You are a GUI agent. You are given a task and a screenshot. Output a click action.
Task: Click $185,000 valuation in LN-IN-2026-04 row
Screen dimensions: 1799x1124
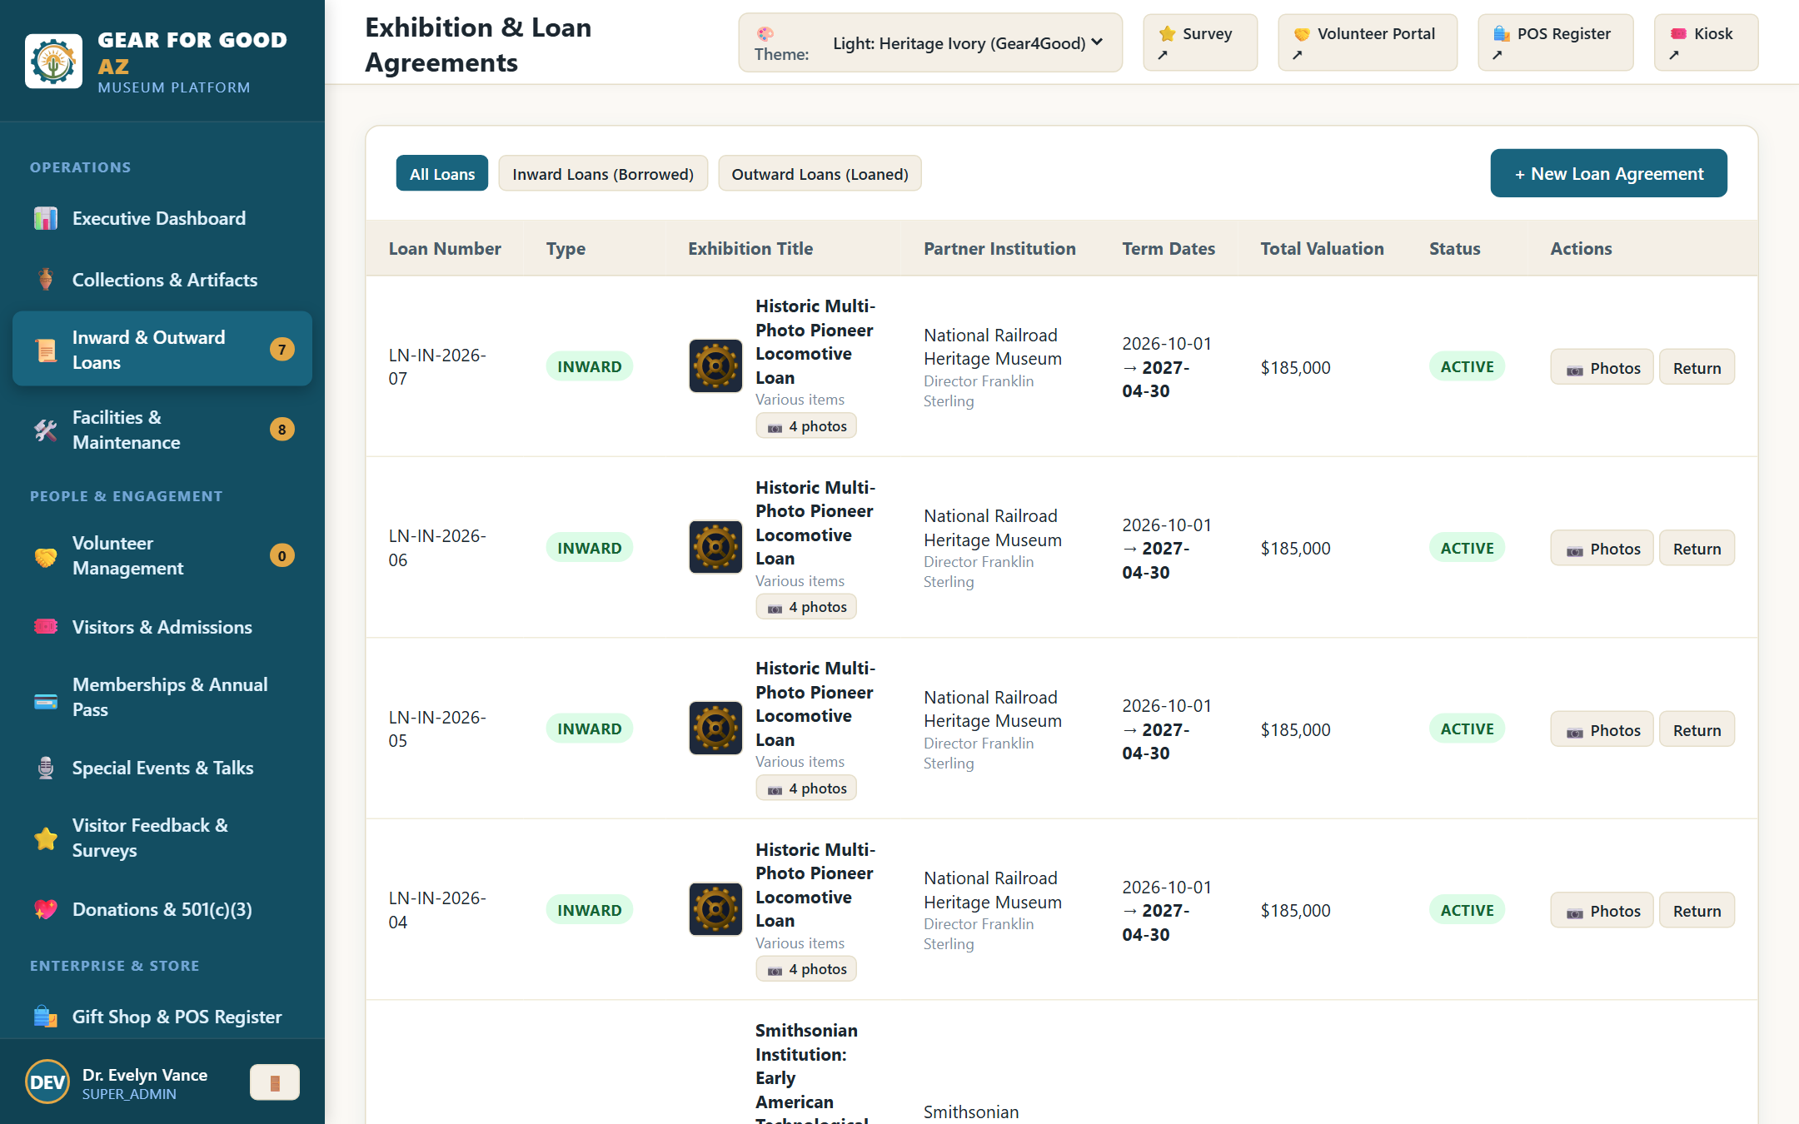pos(1295,910)
